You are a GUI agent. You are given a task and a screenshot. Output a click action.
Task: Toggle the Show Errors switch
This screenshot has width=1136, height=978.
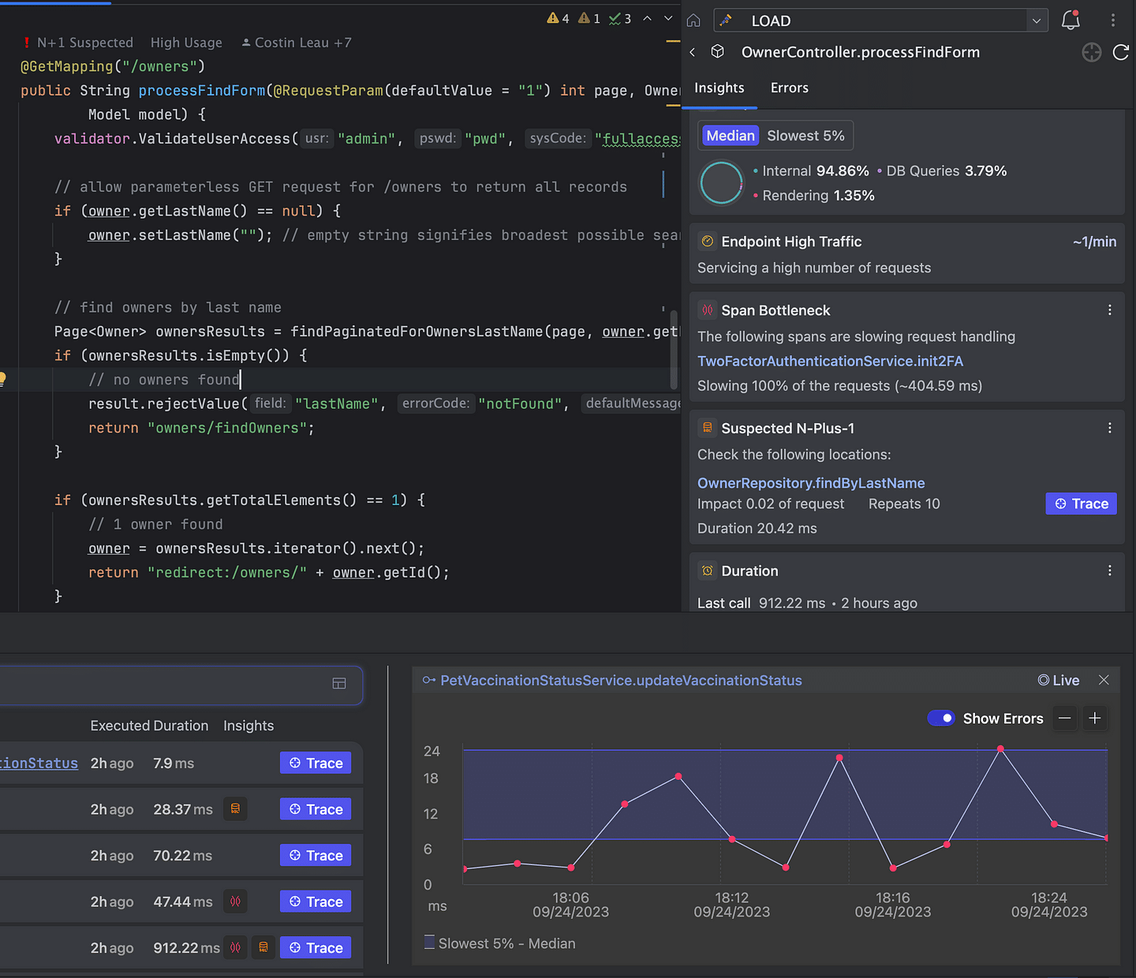point(941,718)
